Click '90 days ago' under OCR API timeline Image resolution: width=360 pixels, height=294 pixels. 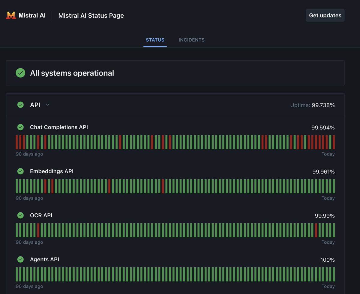[x=29, y=242]
